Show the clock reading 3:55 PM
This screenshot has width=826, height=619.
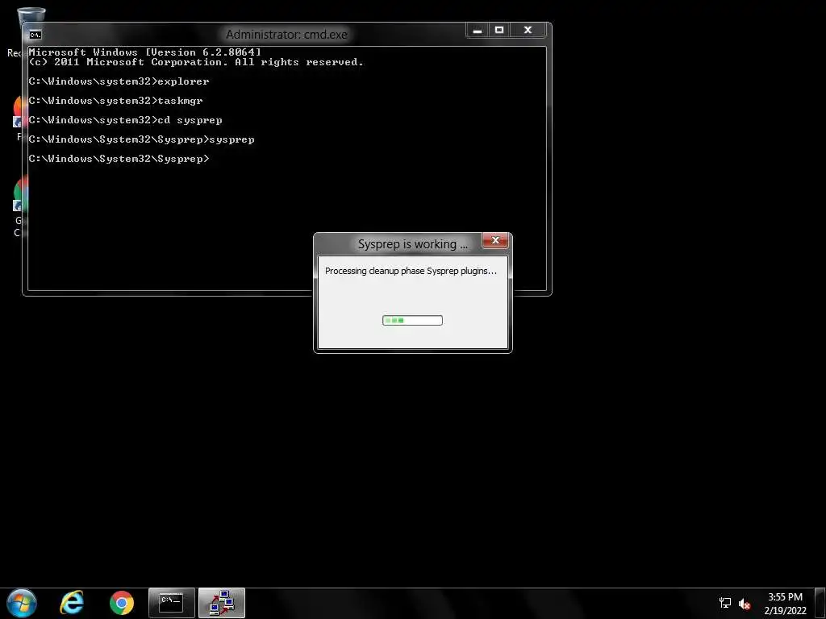(x=785, y=597)
